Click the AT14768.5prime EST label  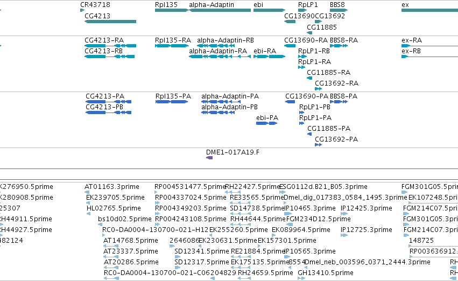pos(131,241)
